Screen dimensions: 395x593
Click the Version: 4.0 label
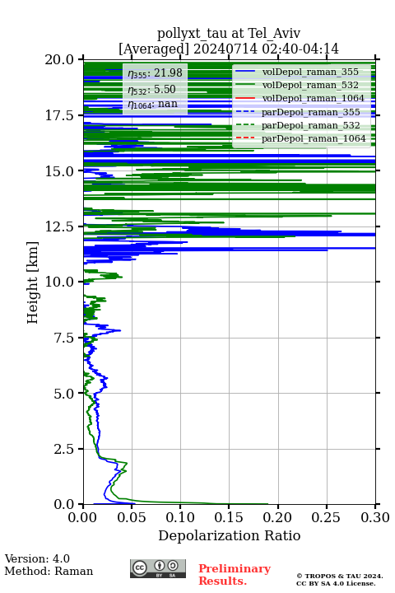37,558
